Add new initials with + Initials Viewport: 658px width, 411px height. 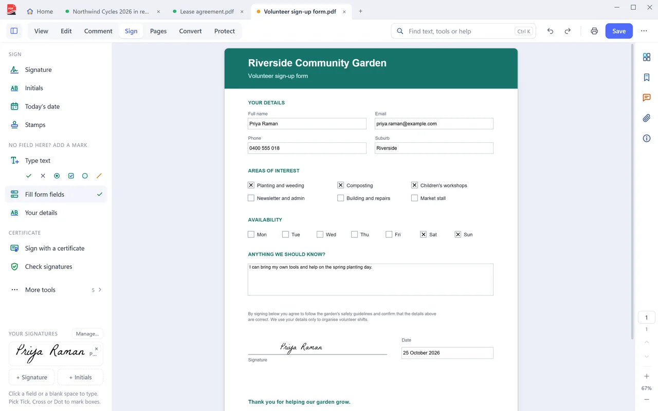pos(80,377)
